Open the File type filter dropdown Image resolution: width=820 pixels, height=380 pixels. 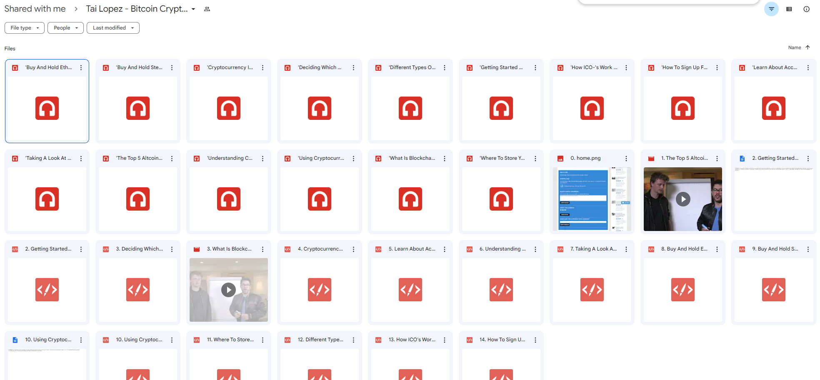click(x=25, y=28)
